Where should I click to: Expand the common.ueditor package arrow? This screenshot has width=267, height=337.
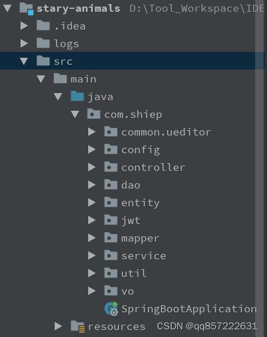tap(92, 132)
